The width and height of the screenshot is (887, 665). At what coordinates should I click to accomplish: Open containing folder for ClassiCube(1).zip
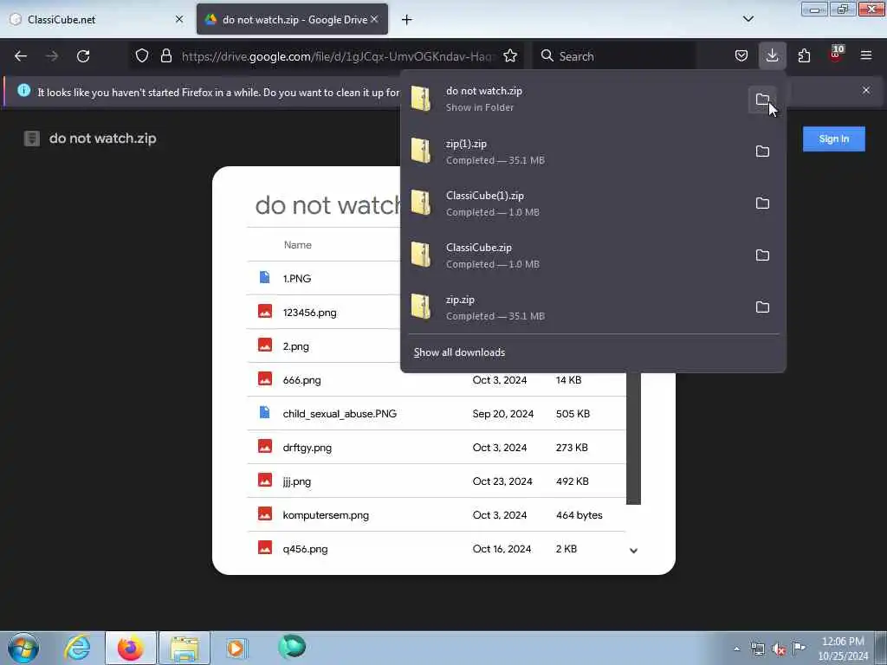coord(762,203)
